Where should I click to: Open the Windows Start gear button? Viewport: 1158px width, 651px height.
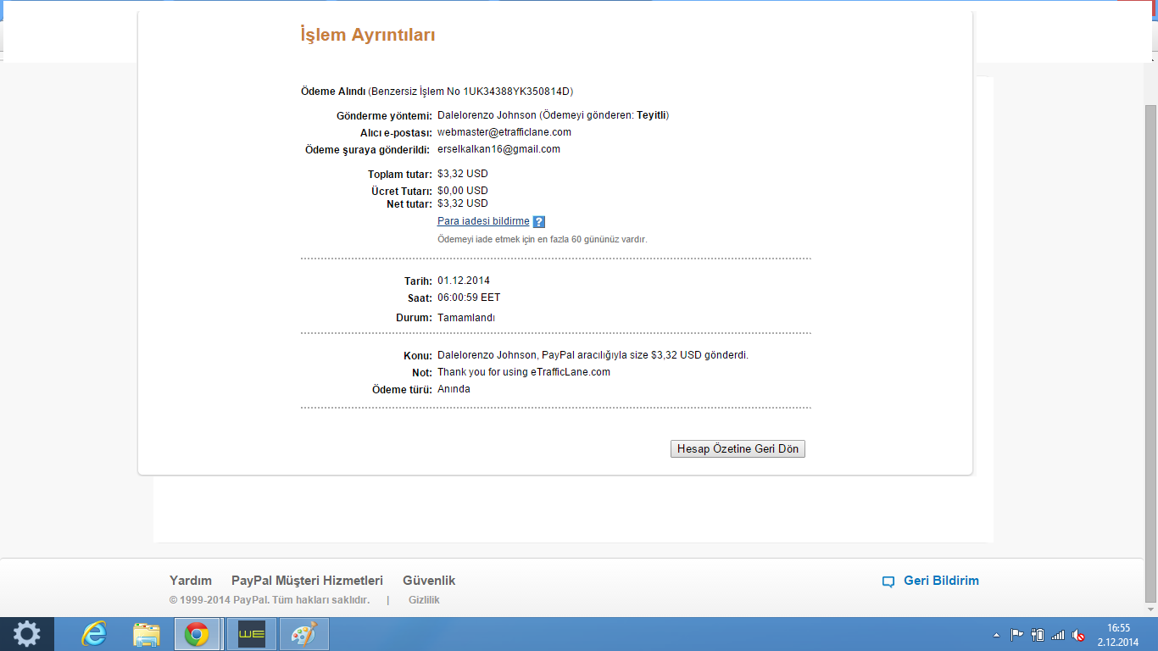pyautogui.click(x=27, y=634)
